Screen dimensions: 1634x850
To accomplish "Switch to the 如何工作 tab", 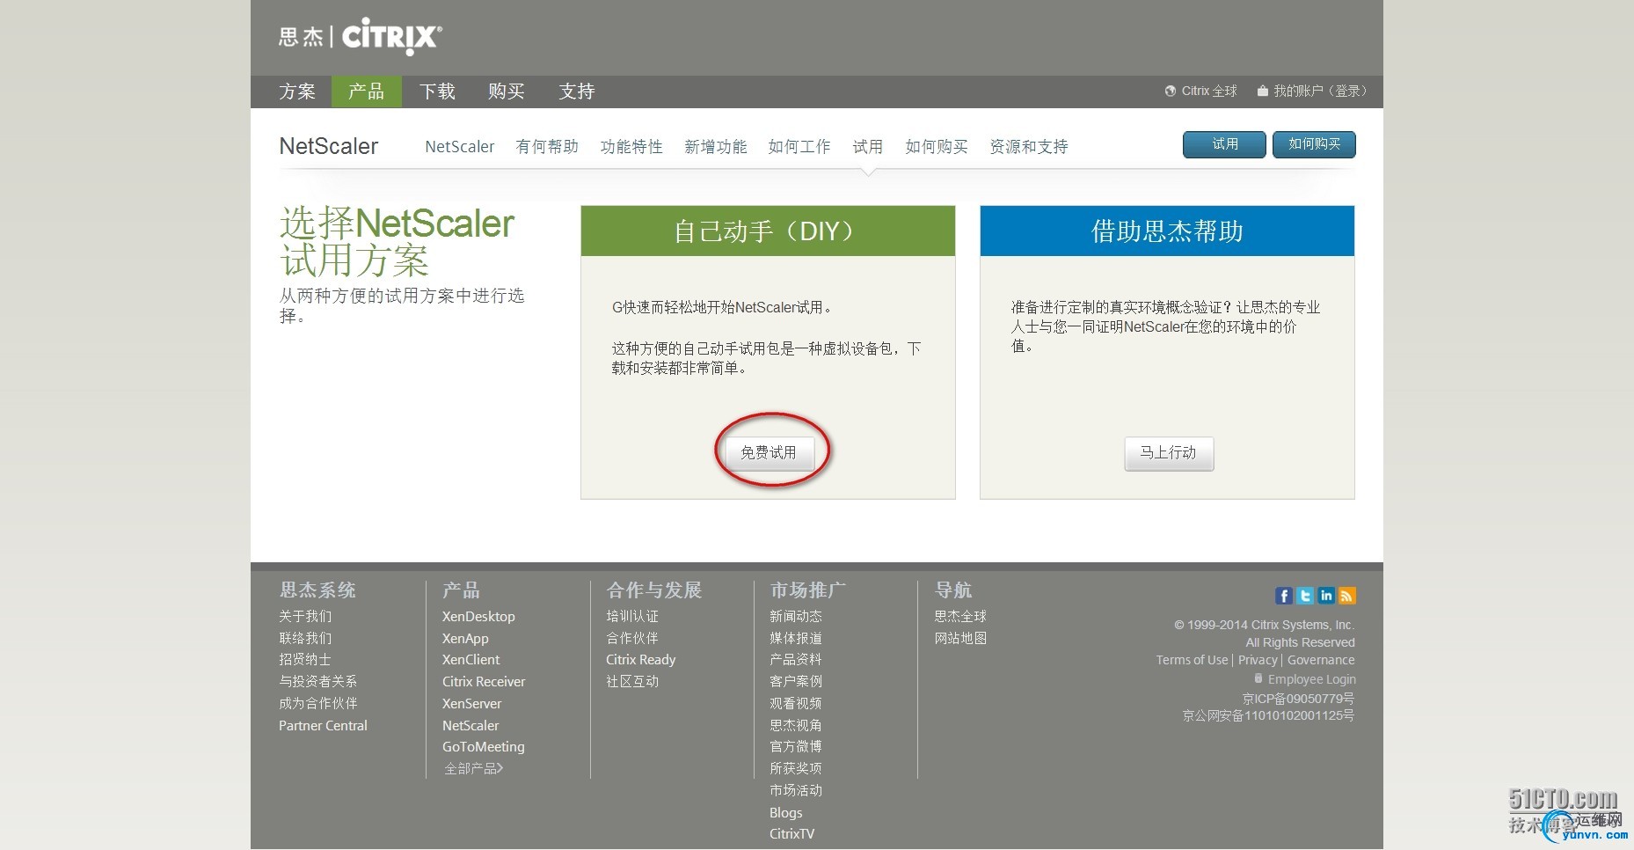I will click(x=799, y=147).
